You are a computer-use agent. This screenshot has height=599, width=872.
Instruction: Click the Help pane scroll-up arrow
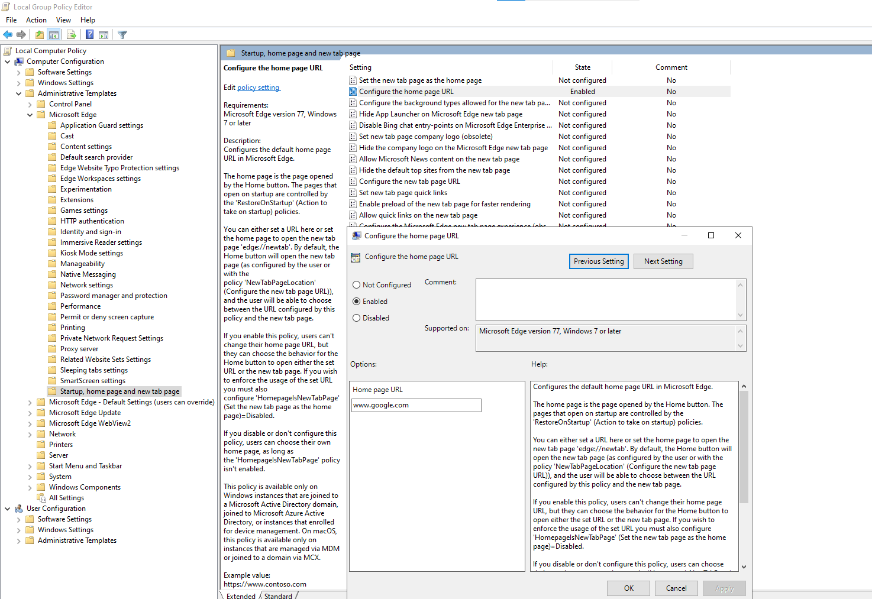744,386
